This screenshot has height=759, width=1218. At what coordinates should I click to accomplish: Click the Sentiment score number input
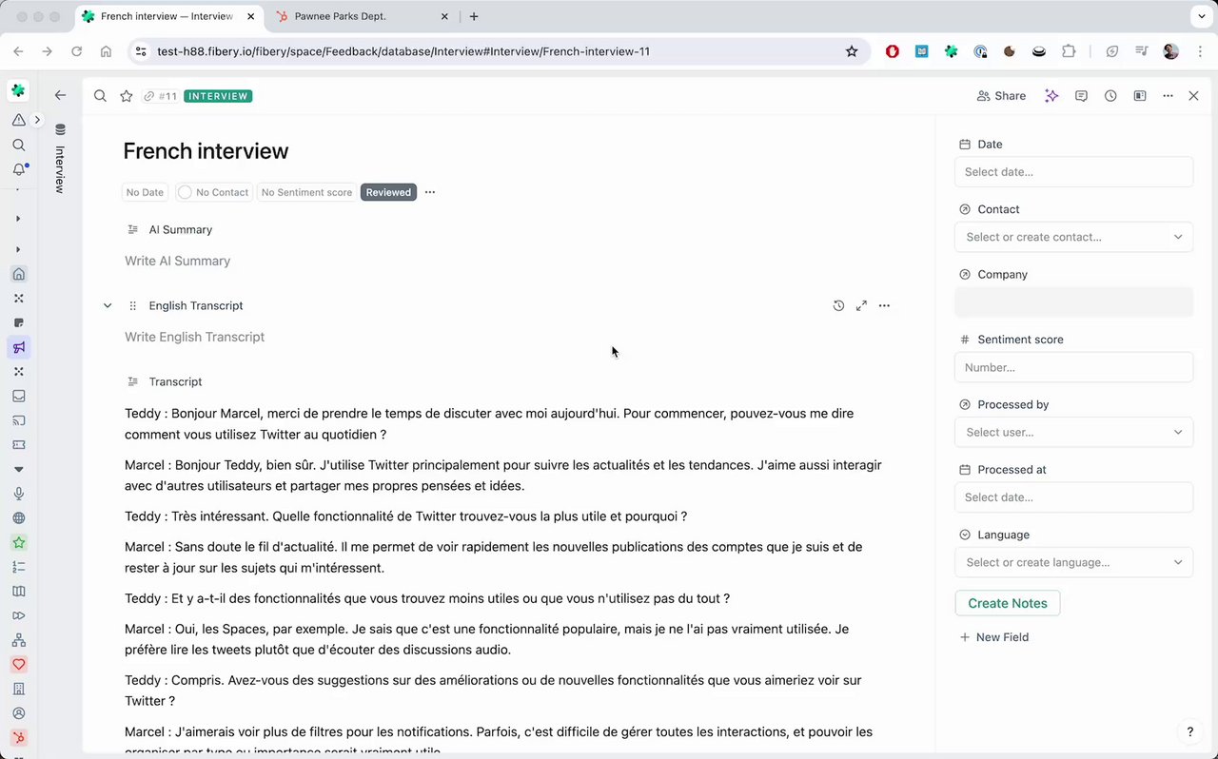1073,367
